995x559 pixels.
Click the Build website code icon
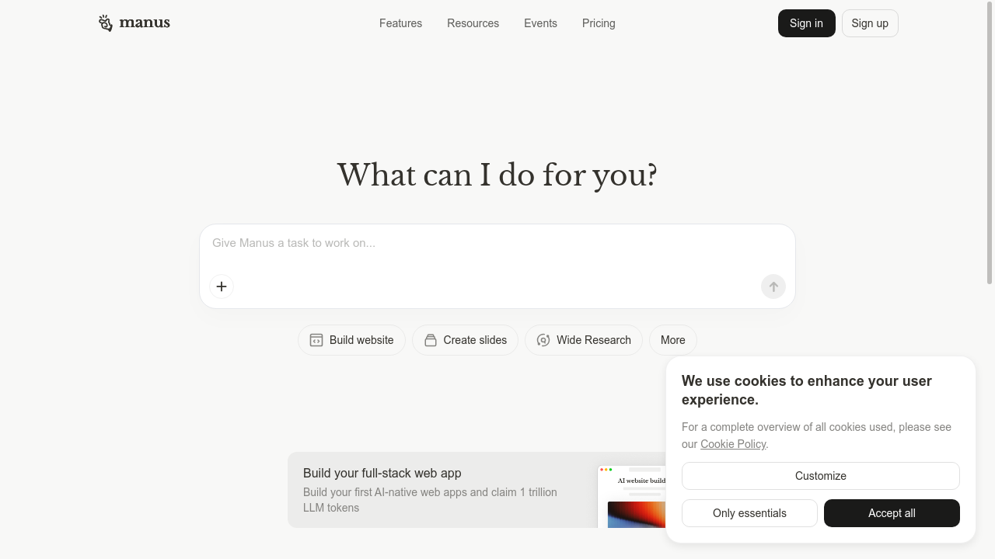click(316, 340)
